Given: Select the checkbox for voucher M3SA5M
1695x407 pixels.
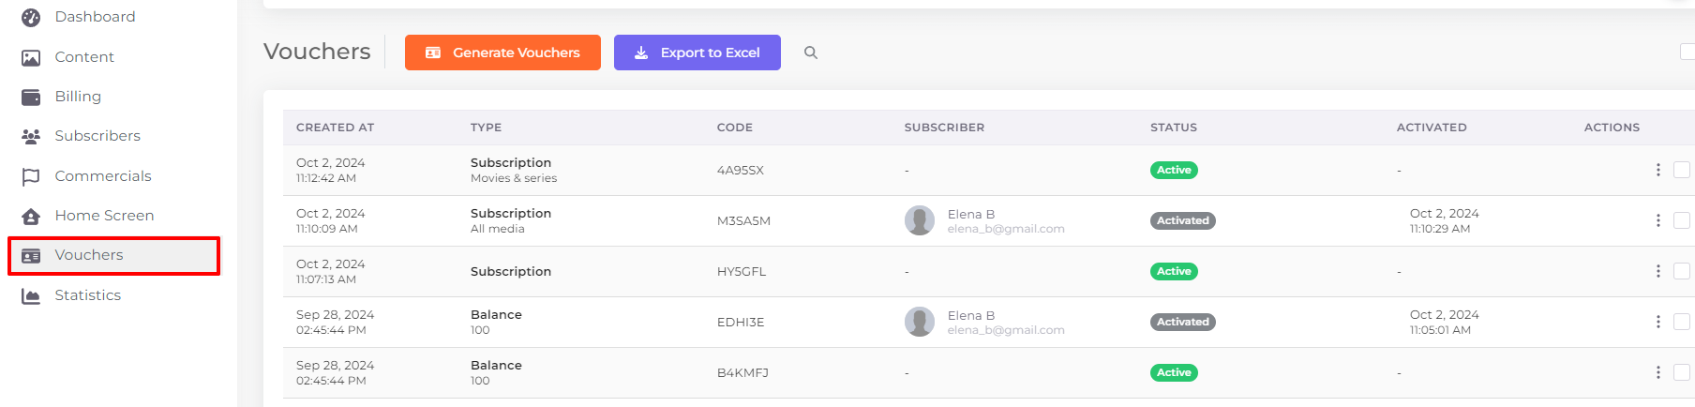Looking at the screenshot, I should [x=1682, y=220].
